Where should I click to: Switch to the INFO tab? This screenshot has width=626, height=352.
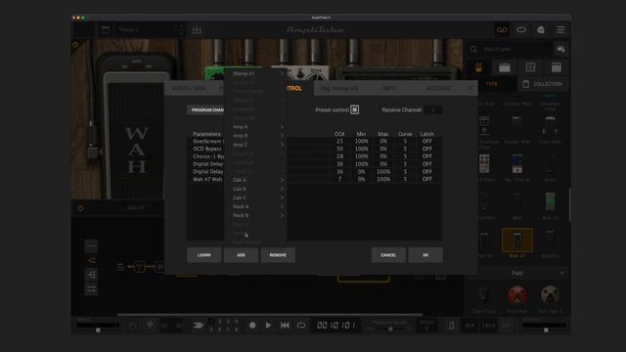pos(389,88)
